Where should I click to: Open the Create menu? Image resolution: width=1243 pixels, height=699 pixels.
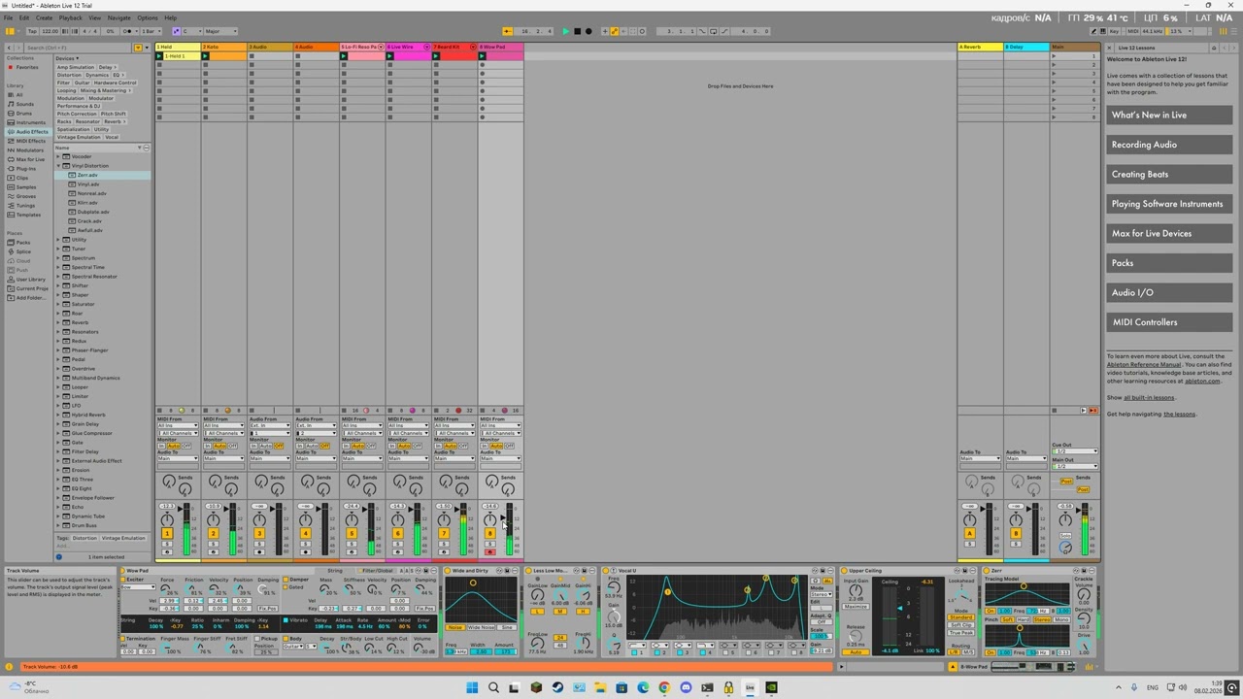44,17
